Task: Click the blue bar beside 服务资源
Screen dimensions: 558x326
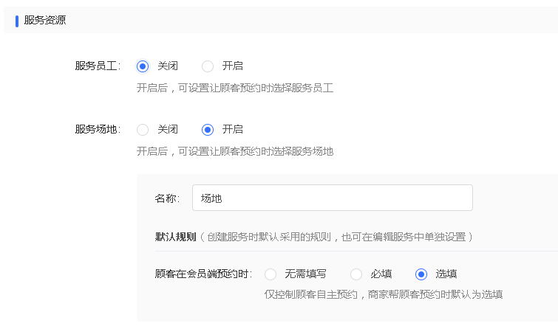Action: click(x=17, y=21)
